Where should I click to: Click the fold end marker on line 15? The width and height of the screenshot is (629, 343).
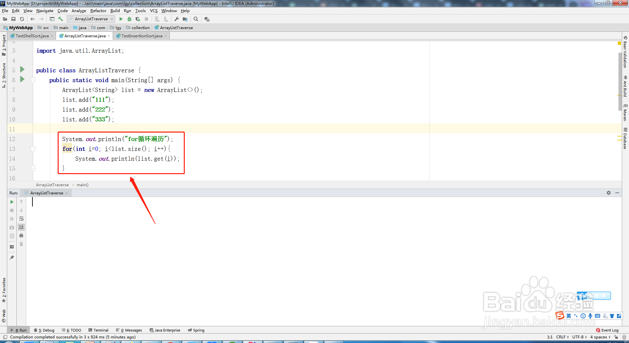click(33, 168)
